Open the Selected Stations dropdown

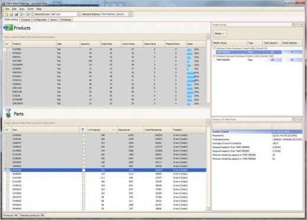point(130,14)
